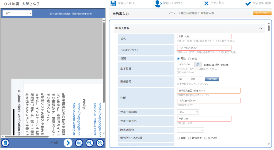This screenshot has height=150, width=274.
Task: Click the 保存して終了 floppy disk icon
Action: tap(113, 3)
